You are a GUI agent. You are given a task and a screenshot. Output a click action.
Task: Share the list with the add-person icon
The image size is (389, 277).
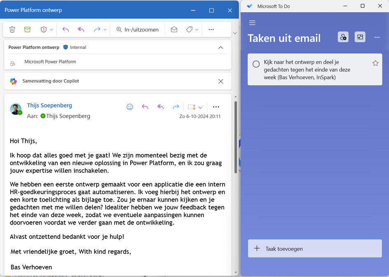click(343, 37)
